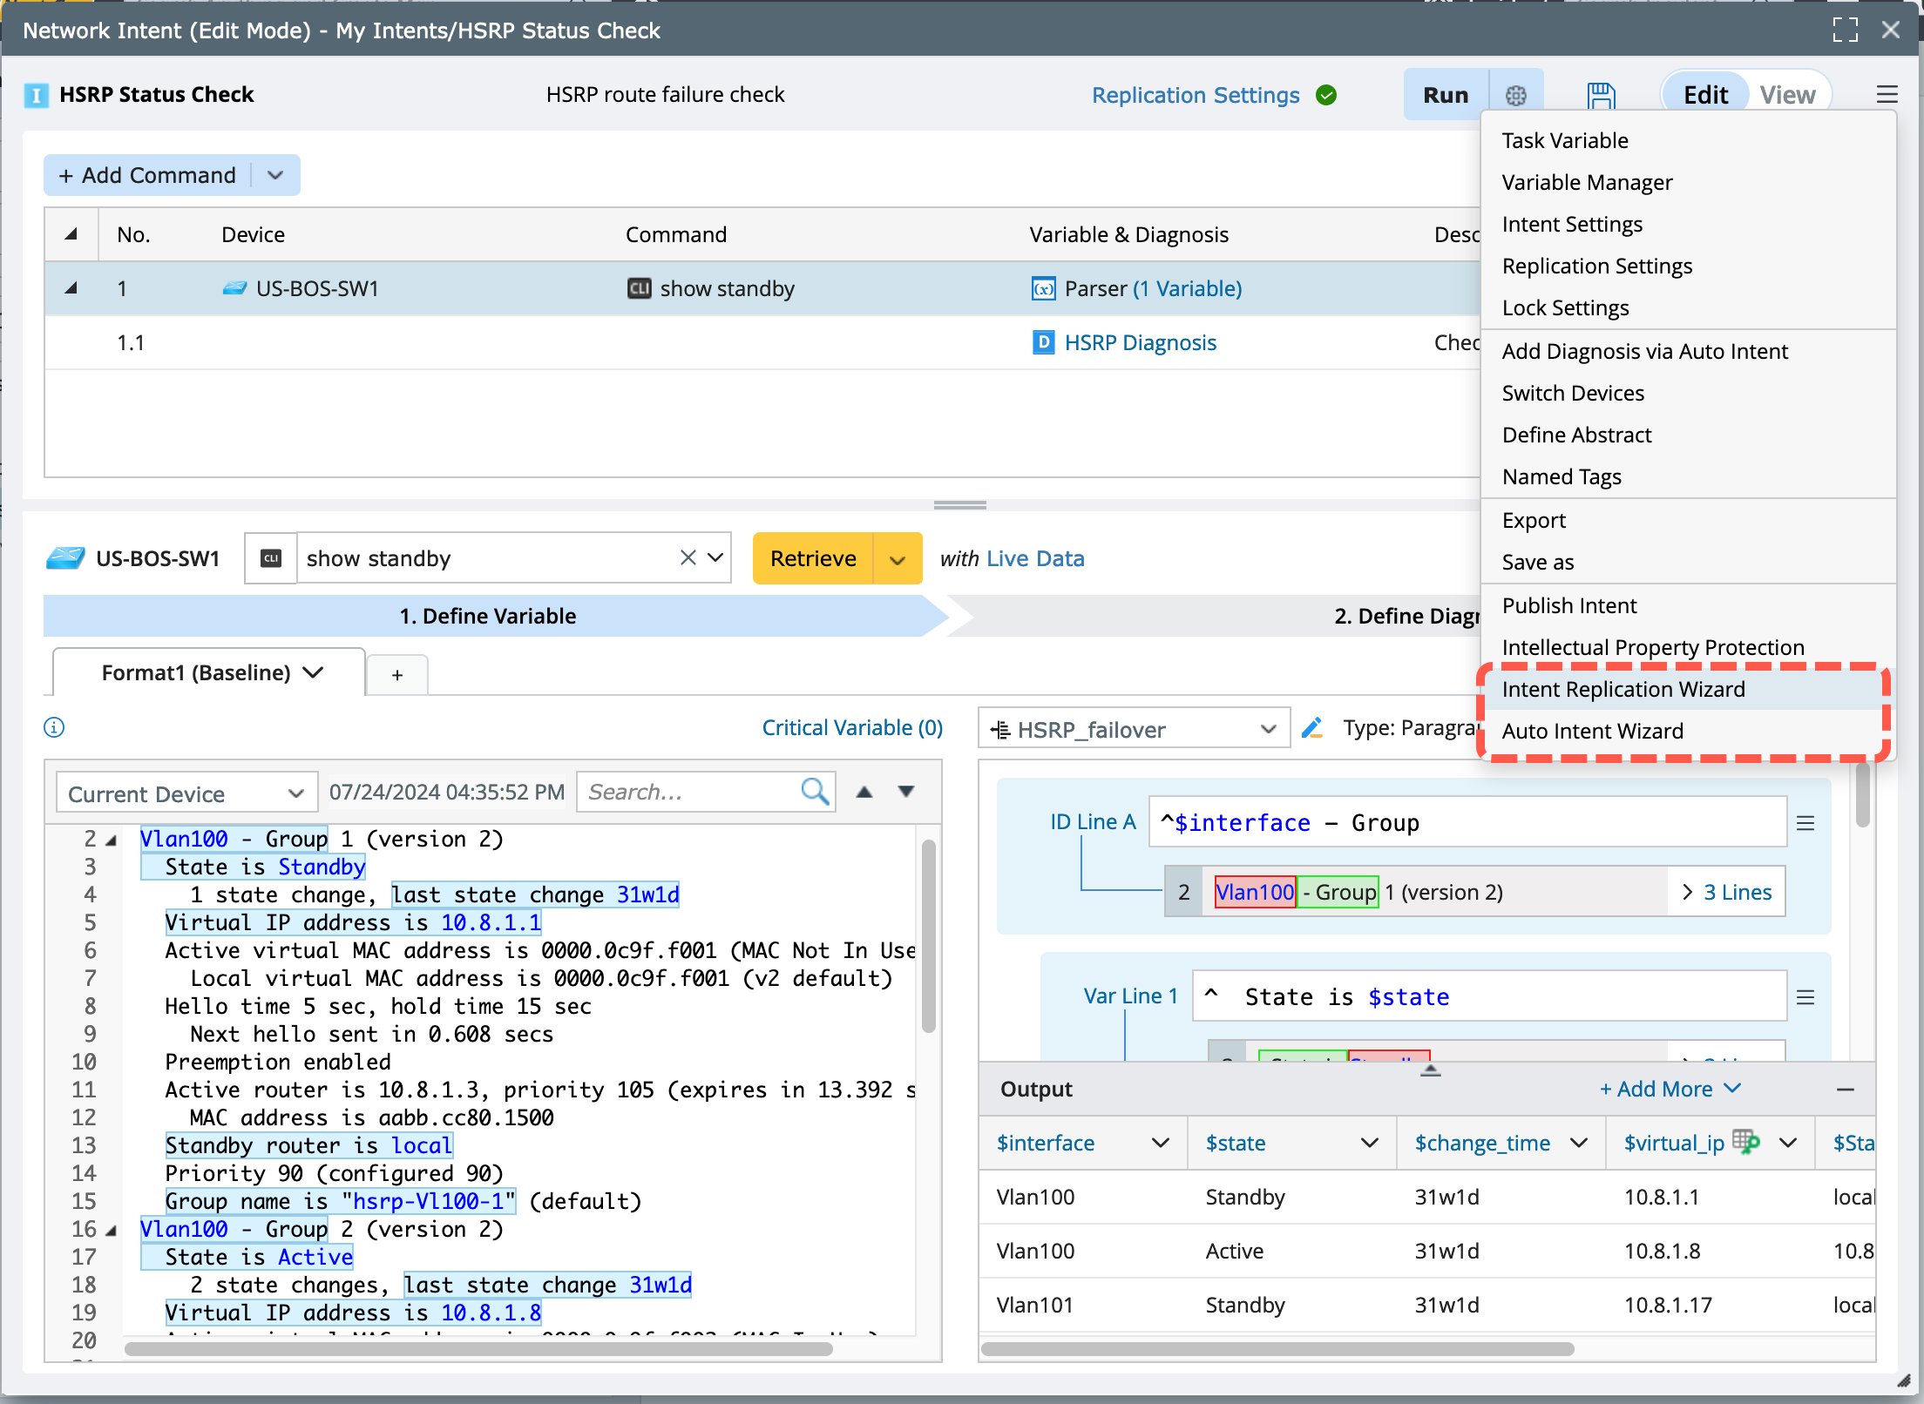Click the search magnifier icon in output pane
This screenshot has height=1404, width=1924.
814,792
